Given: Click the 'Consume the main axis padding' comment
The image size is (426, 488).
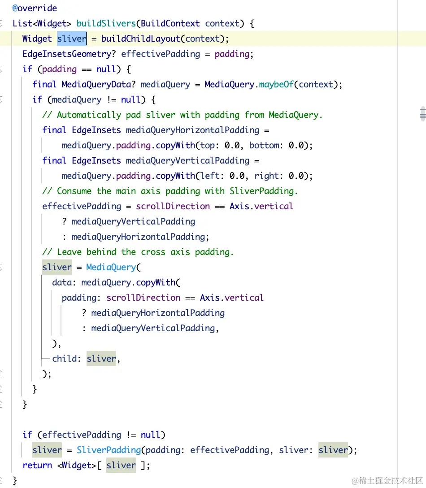Looking at the screenshot, I should point(170,191).
